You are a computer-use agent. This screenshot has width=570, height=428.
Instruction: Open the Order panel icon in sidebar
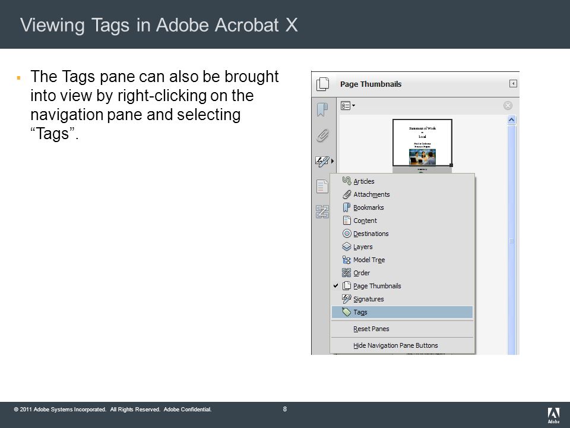tap(322, 212)
